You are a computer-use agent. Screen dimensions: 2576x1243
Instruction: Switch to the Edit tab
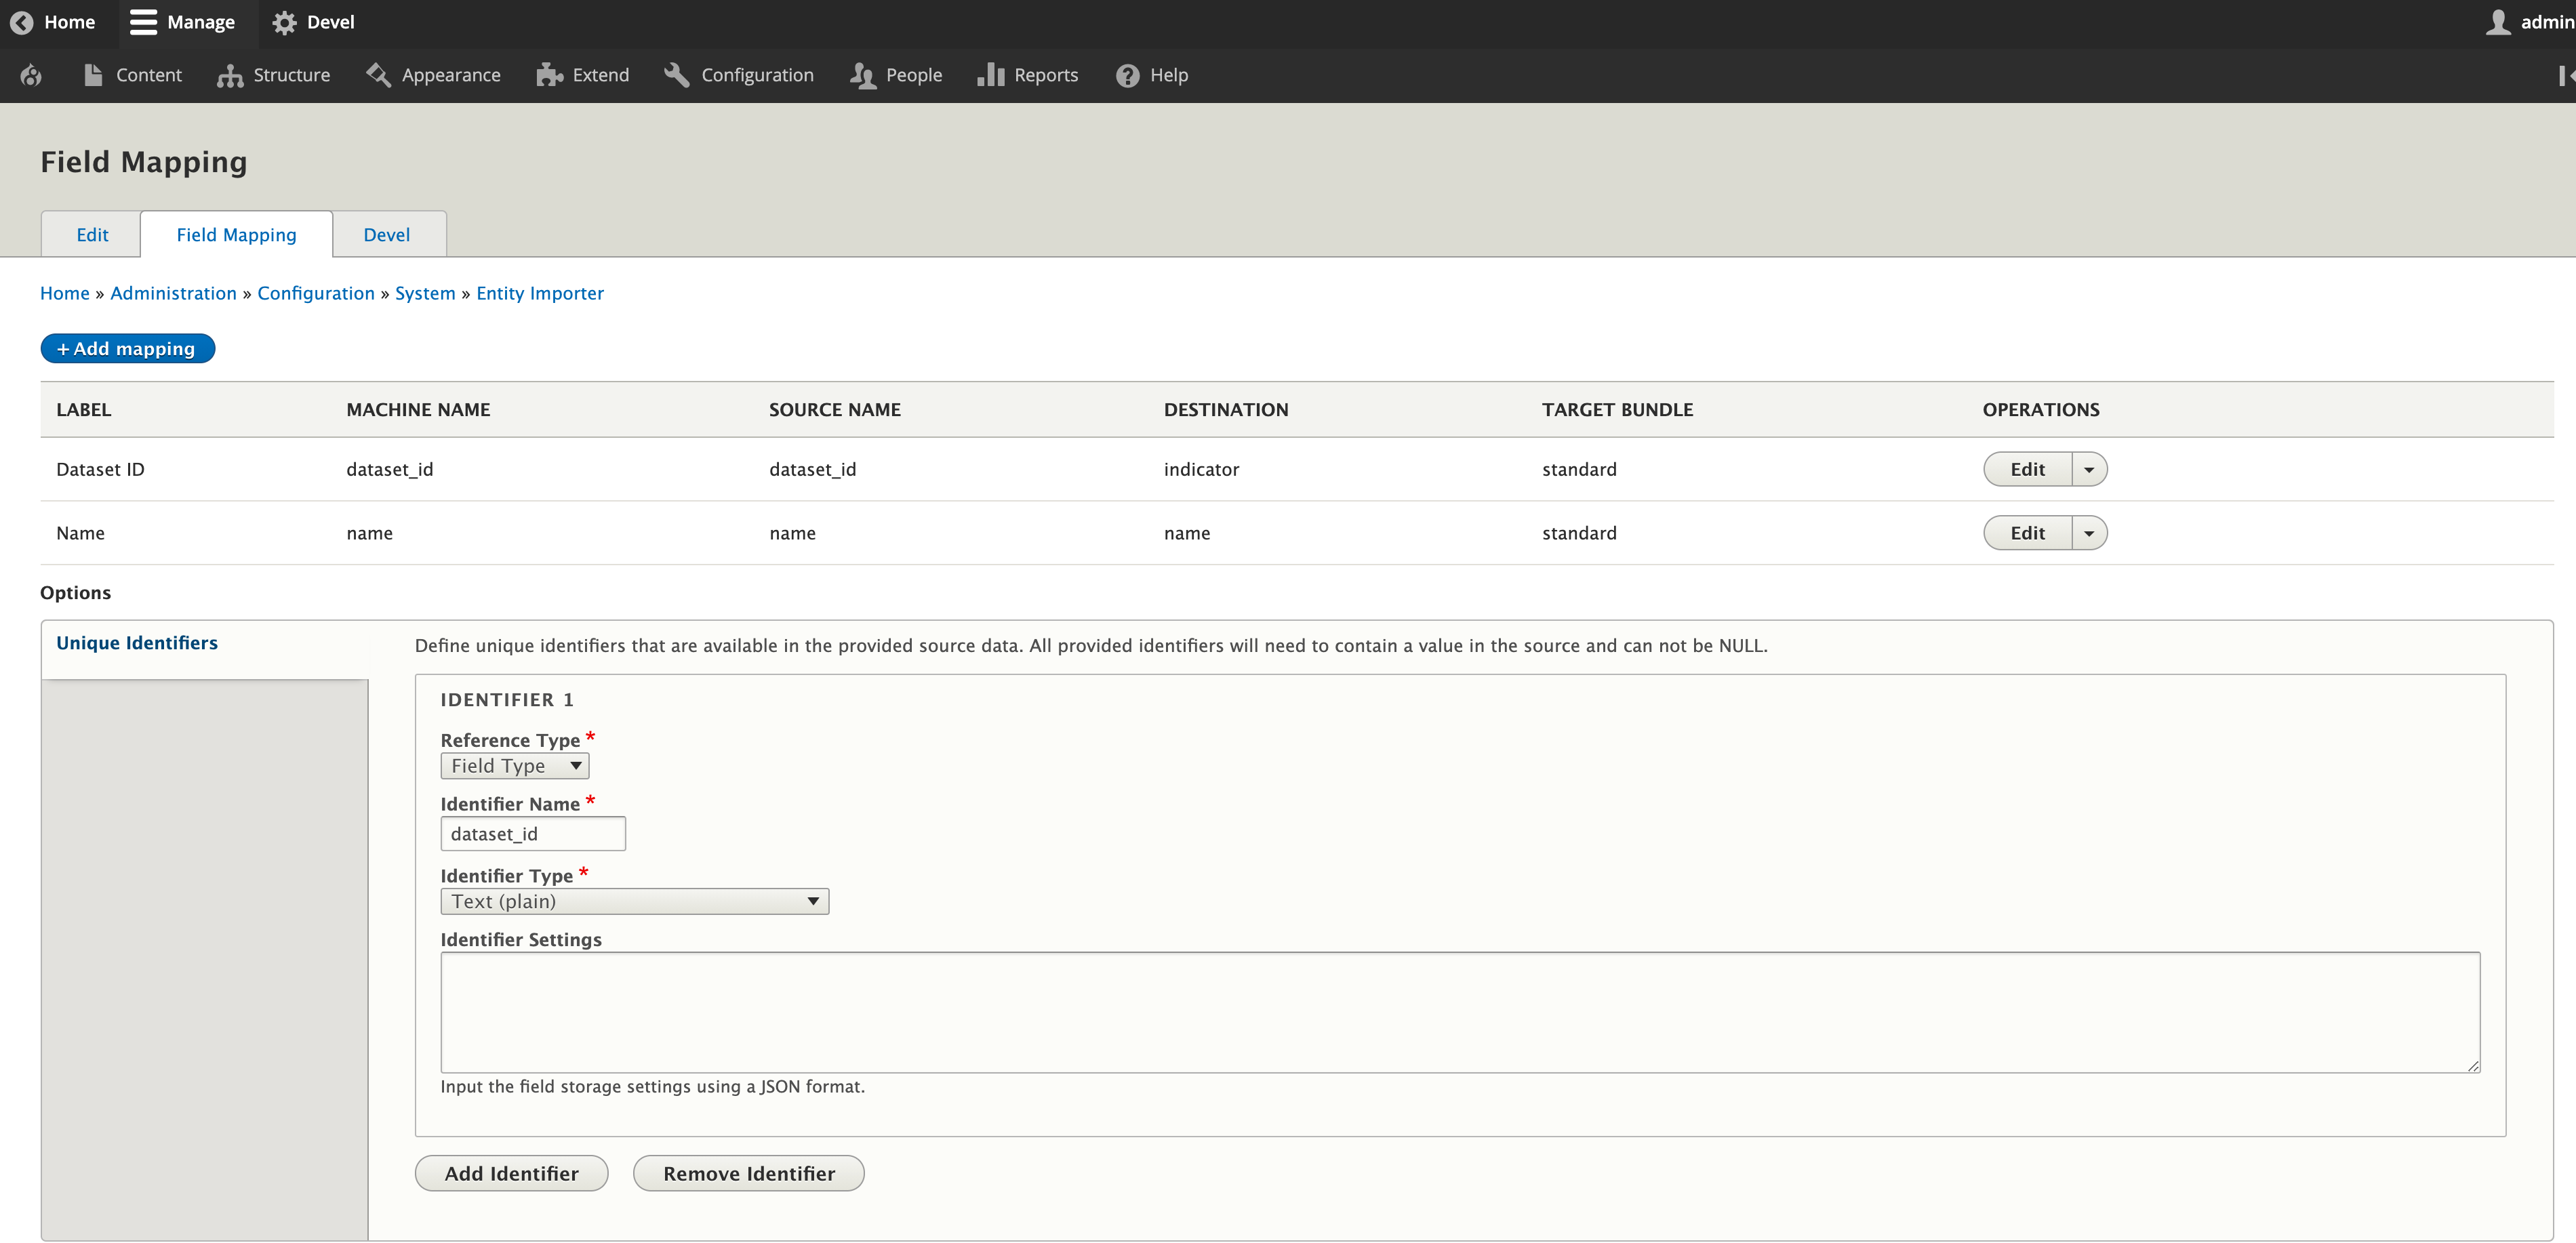pyautogui.click(x=91, y=234)
